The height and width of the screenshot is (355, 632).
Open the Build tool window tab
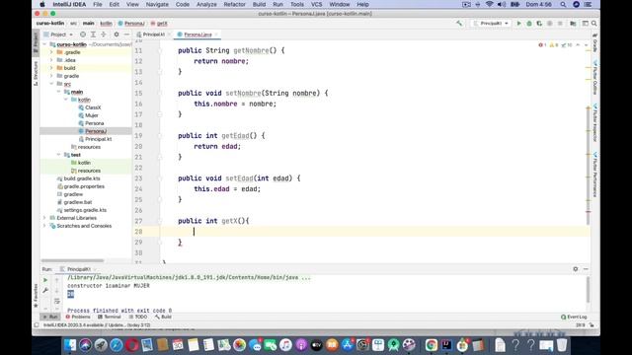[163, 317]
